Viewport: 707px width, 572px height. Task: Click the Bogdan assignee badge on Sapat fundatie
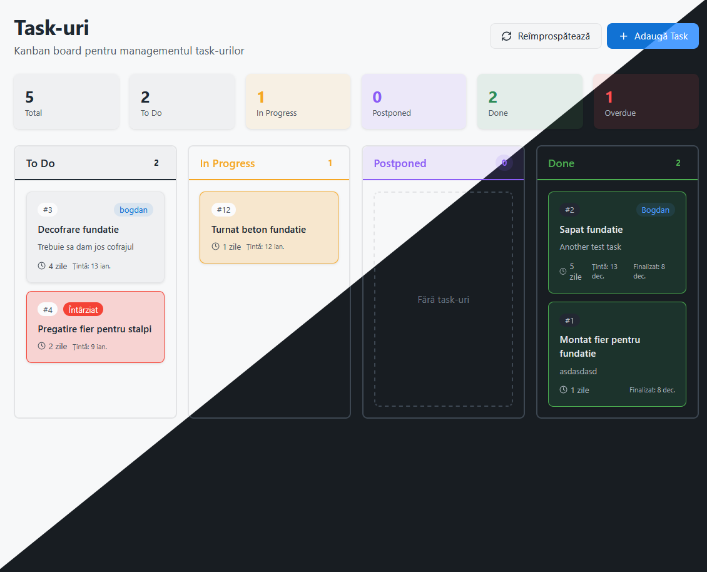point(656,210)
